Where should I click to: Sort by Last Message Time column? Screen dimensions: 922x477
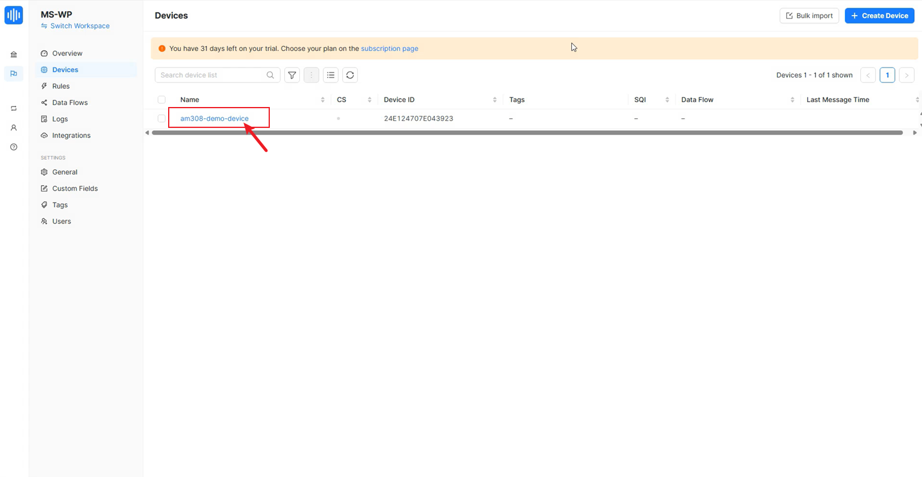(917, 100)
